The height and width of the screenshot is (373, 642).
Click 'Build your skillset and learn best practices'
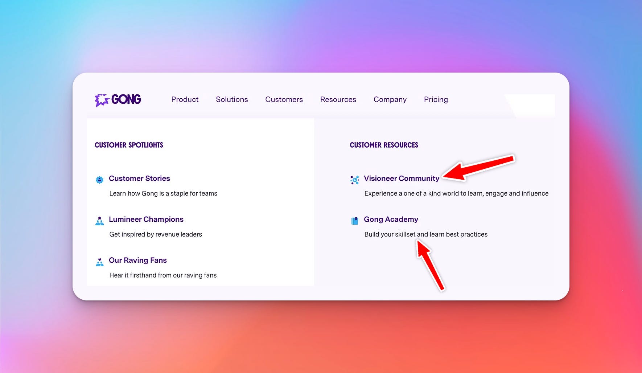(x=426, y=234)
